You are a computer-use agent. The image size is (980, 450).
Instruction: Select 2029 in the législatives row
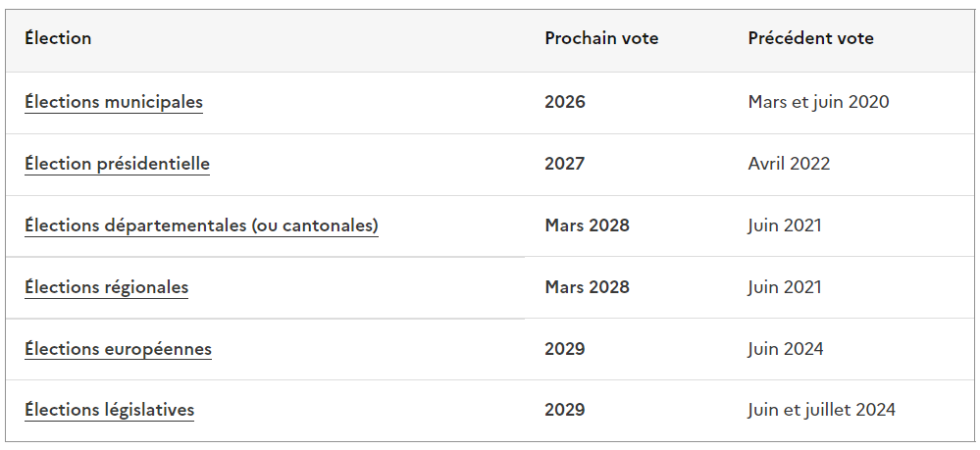point(565,410)
